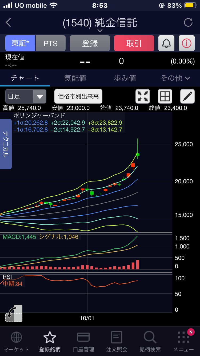The height and width of the screenshot is (356, 200).
Task: Open the red info icon
Action: click(186, 43)
